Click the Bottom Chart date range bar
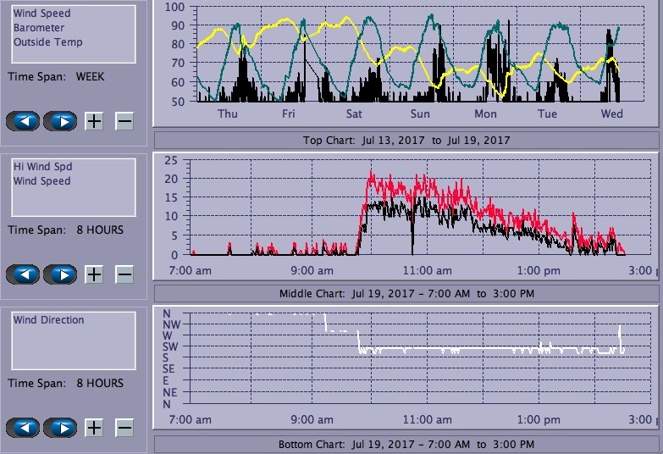The height and width of the screenshot is (454, 663). pos(406,444)
